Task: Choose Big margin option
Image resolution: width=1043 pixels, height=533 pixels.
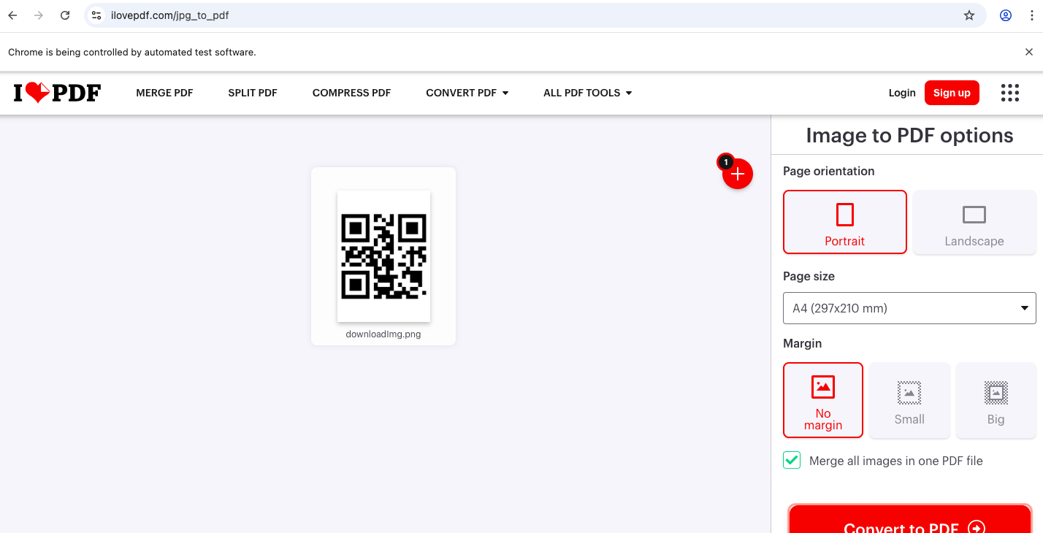Action: 996,400
